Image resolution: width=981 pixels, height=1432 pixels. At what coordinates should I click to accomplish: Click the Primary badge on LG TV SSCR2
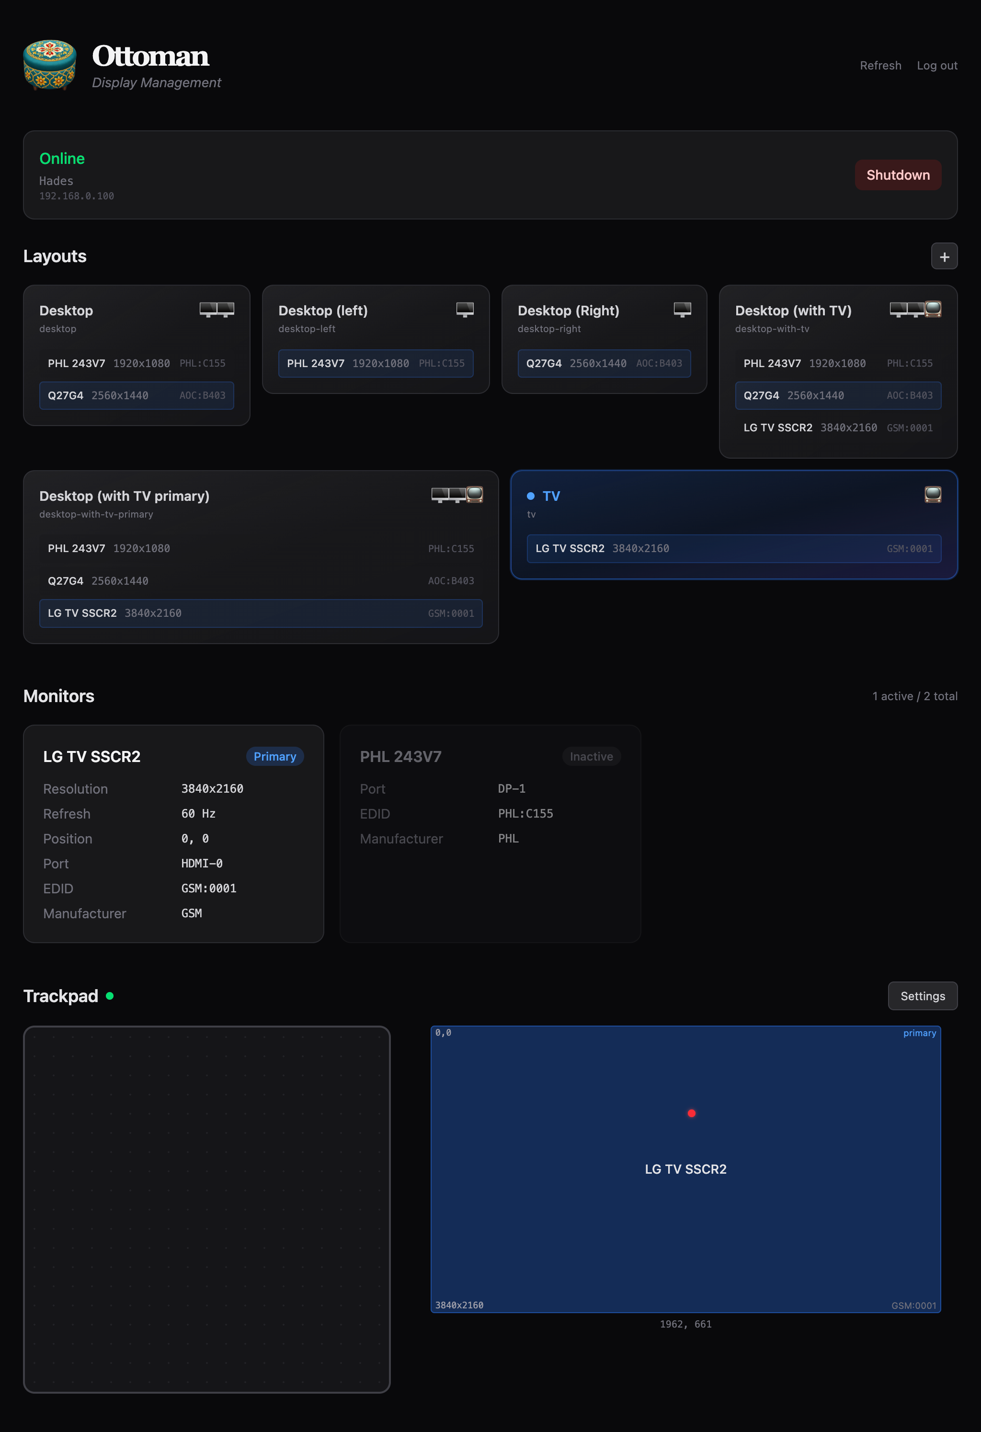point(274,756)
